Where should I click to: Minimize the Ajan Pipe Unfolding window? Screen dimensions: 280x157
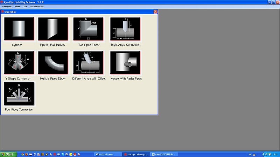[269, 2]
